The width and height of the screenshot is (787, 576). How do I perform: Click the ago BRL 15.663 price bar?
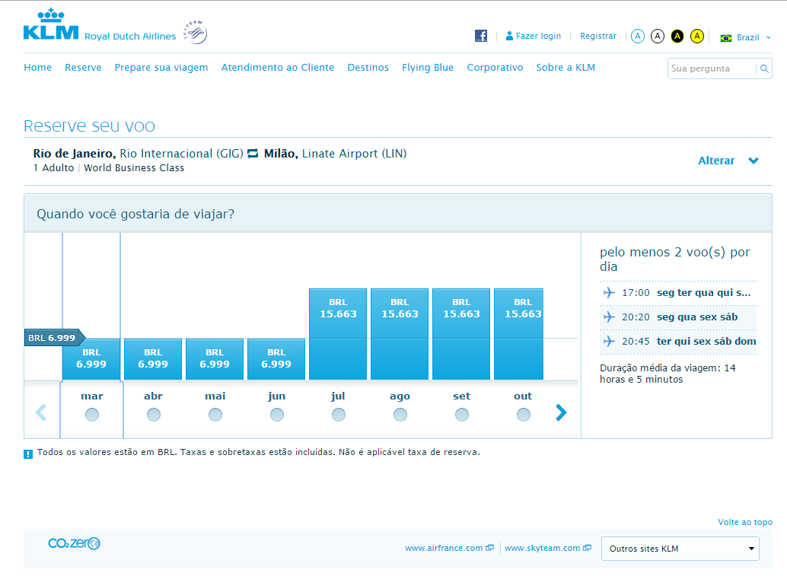pos(400,334)
